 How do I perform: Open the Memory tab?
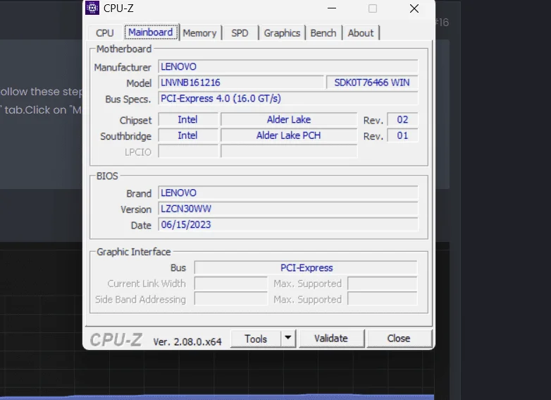click(199, 33)
